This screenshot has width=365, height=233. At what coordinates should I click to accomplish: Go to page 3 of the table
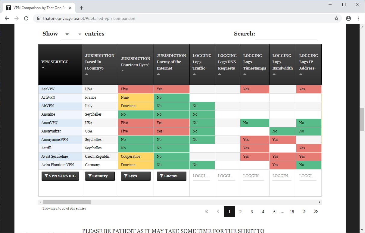252,212
